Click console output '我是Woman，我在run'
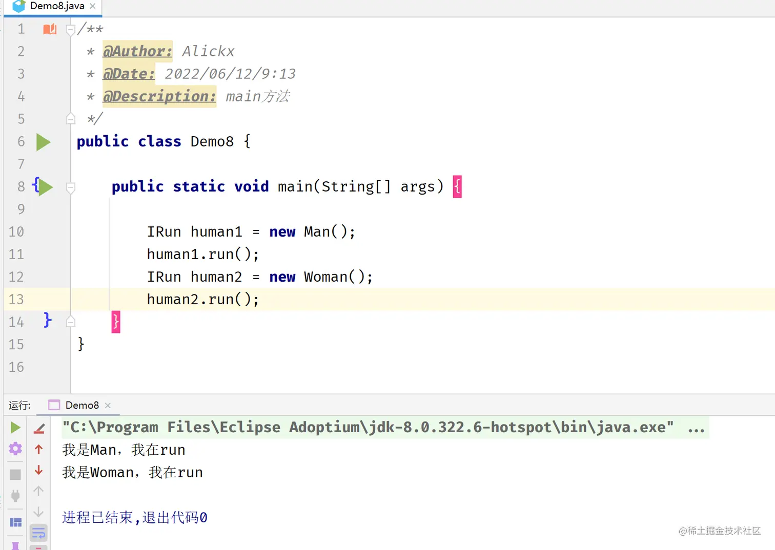 point(132,473)
